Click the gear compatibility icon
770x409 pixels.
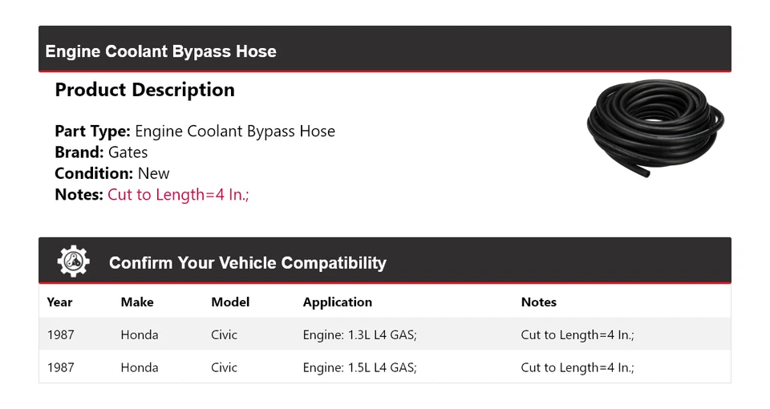pyautogui.click(x=74, y=261)
